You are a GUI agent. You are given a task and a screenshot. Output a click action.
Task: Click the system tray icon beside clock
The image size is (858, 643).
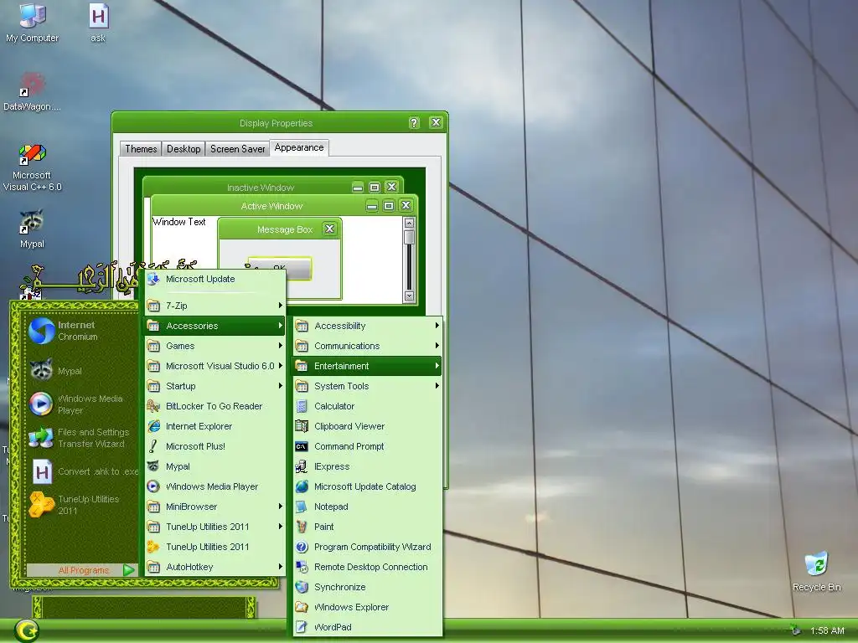coord(796,630)
